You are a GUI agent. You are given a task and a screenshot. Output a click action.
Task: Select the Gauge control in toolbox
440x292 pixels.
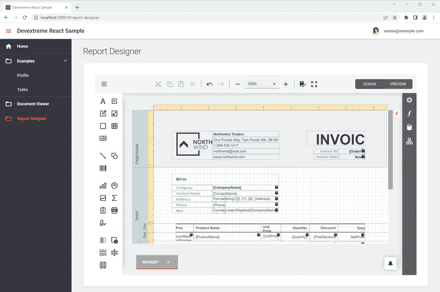click(x=114, y=185)
